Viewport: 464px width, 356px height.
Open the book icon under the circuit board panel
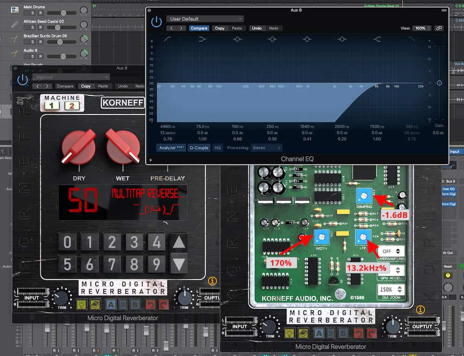pyautogui.click(x=303, y=333)
